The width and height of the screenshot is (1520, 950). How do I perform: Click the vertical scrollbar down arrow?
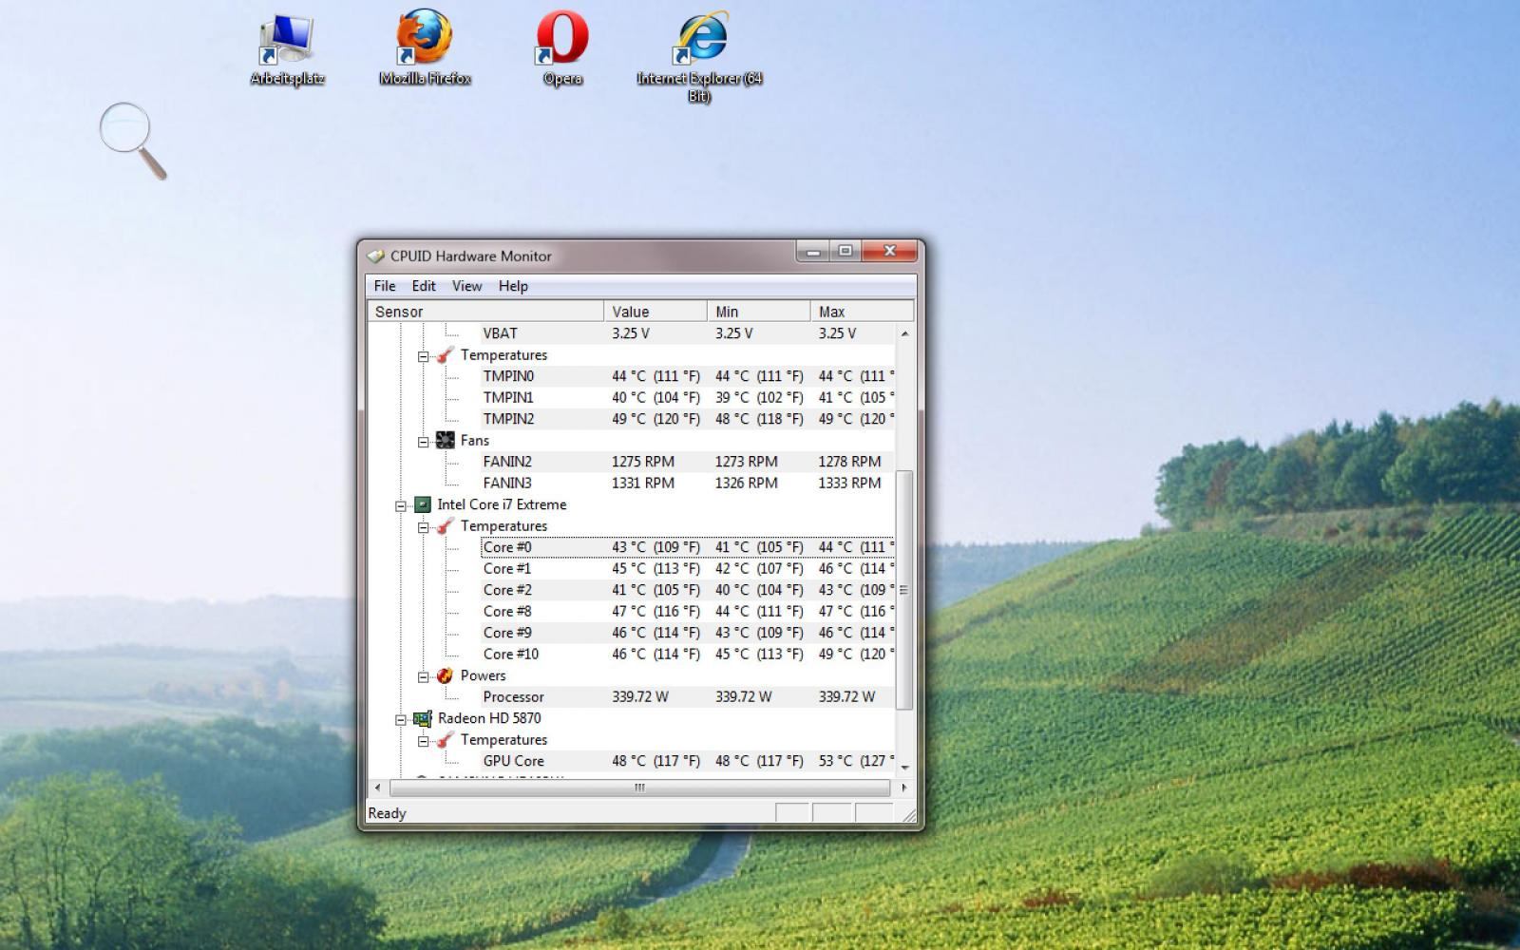coord(904,767)
